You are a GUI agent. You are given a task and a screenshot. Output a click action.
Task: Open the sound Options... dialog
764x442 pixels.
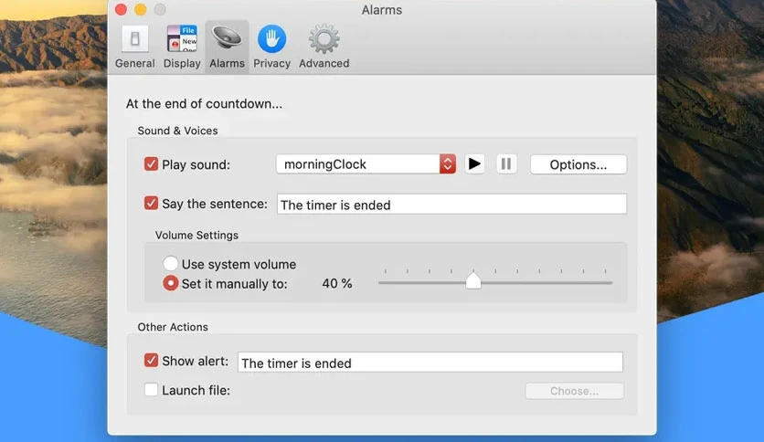click(x=578, y=164)
